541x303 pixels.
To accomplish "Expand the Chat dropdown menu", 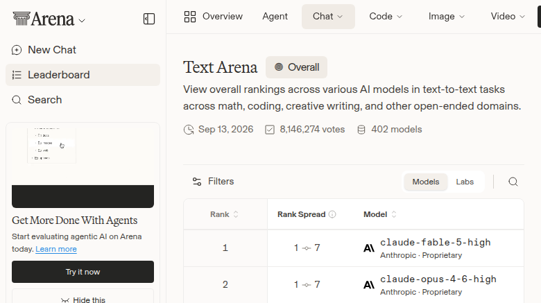I will click(328, 17).
